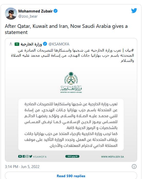Screen dimensions: 148x179
Task: Click the Saudi flag emoji icon
Action: tap(17, 44)
